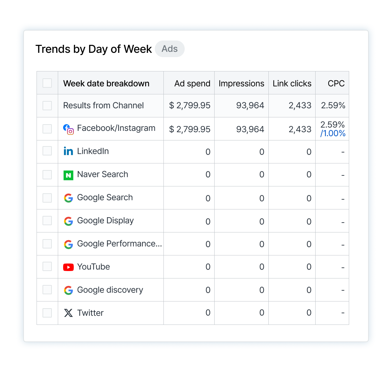The height and width of the screenshot is (372, 392).
Task: Select the Google Display icon
Action: (x=68, y=221)
